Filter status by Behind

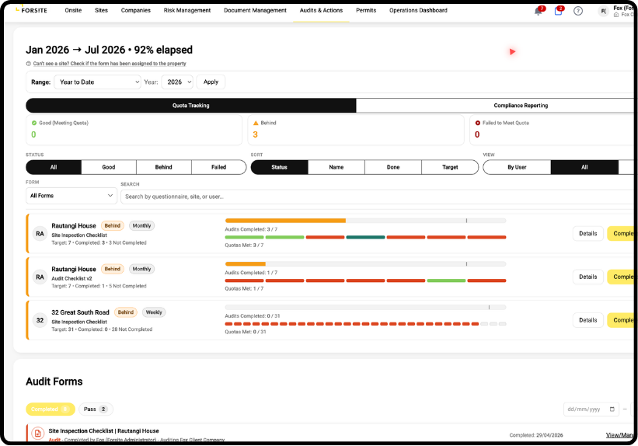163,167
